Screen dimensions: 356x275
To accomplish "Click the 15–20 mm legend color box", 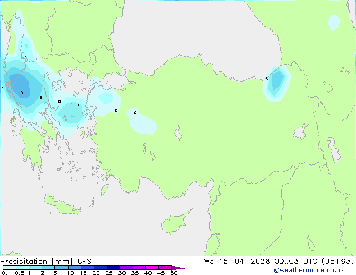I will 88,268.
